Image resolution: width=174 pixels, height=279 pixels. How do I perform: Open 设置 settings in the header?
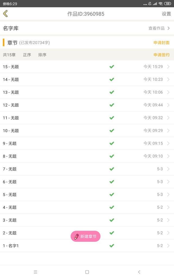point(166,14)
